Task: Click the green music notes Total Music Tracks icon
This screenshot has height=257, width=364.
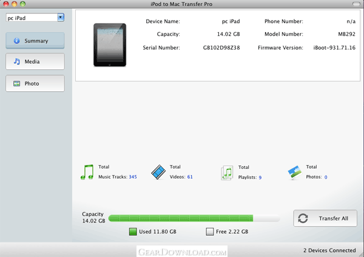Action: point(87,172)
